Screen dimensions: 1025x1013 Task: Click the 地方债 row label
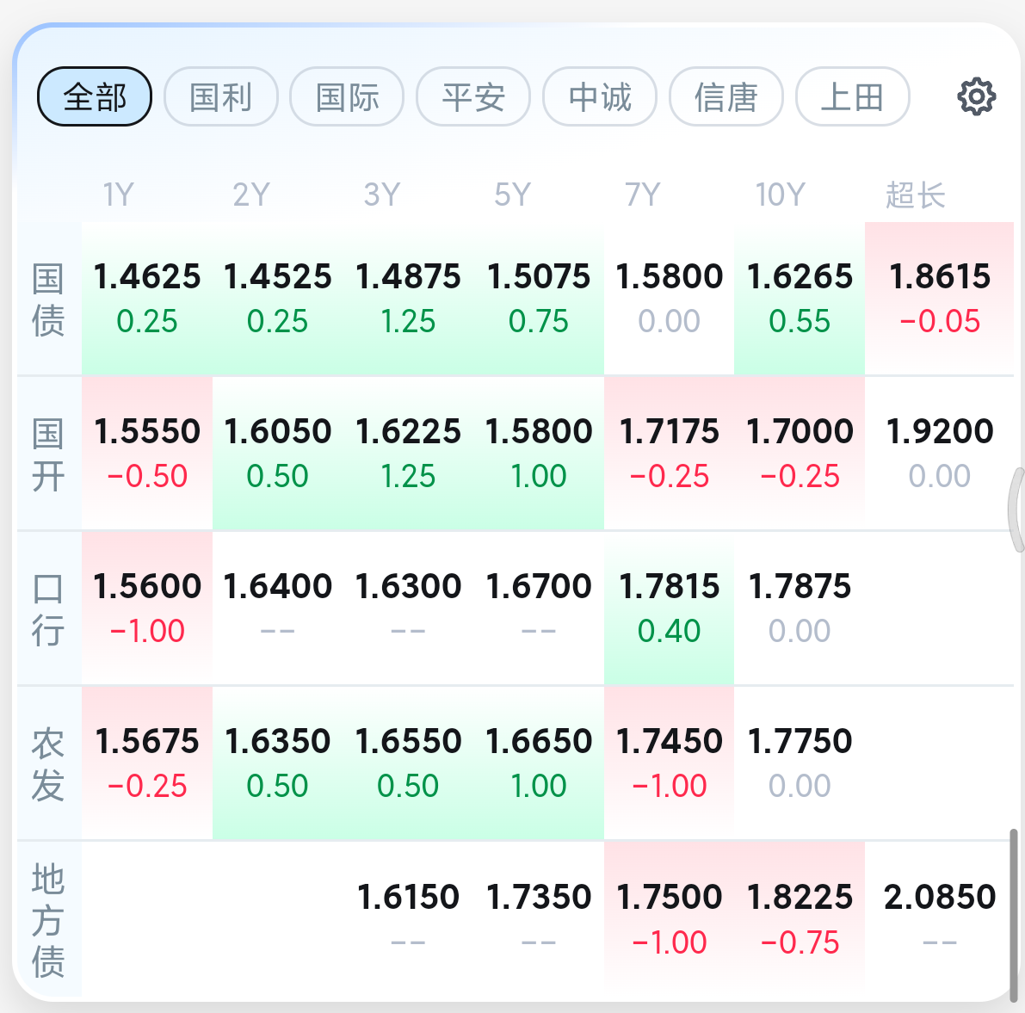tap(48, 920)
